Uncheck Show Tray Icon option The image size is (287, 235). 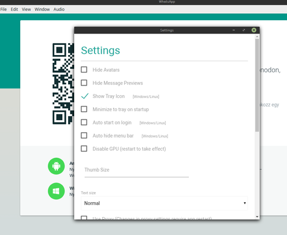(85, 96)
